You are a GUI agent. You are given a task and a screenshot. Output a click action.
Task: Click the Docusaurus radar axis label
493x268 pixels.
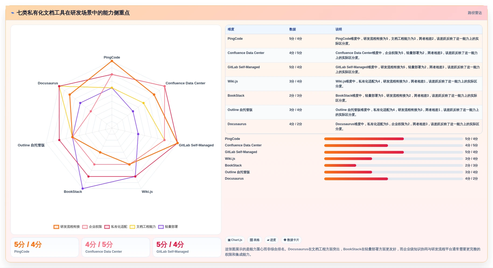pos(48,83)
